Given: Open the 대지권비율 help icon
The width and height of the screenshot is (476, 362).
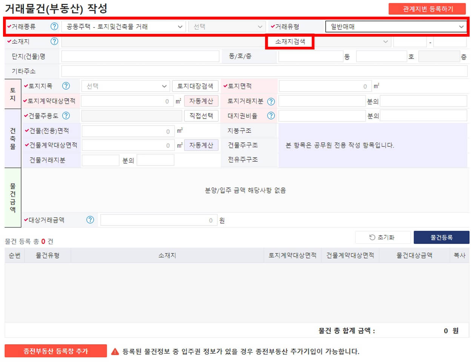Looking at the screenshot, I should coord(271,116).
